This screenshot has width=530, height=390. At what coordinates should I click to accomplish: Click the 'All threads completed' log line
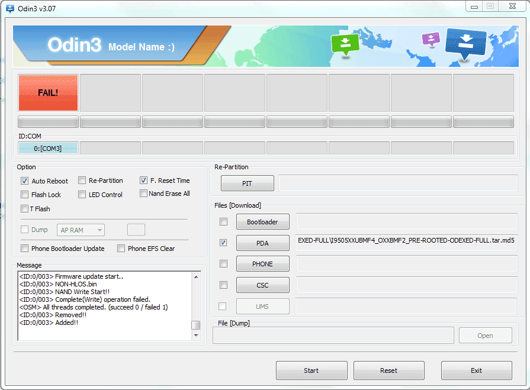(x=94, y=307)
